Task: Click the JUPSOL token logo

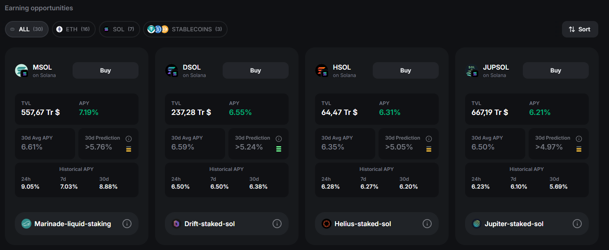Action: 472,70
